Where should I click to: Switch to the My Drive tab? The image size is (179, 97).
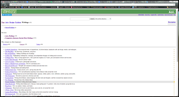(19, 2)
